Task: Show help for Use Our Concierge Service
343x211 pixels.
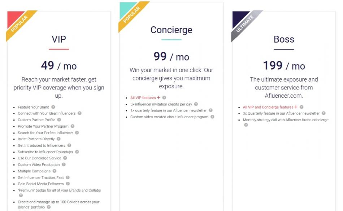Action: point(65,158)
